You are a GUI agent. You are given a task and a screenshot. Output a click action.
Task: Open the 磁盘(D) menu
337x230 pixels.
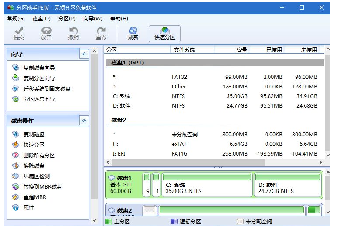41,19
